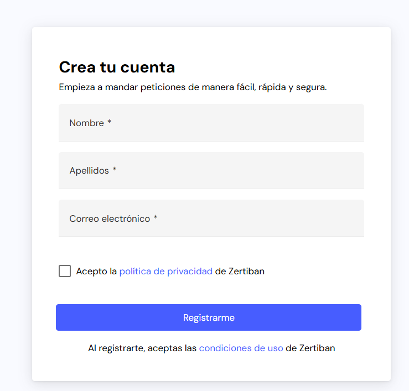
Task: Click the Nombre placeholder label
Action: coord(86,123)
